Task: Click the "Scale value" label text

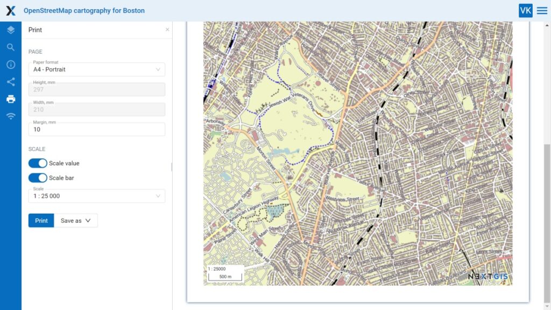Action: coord(64,163)
